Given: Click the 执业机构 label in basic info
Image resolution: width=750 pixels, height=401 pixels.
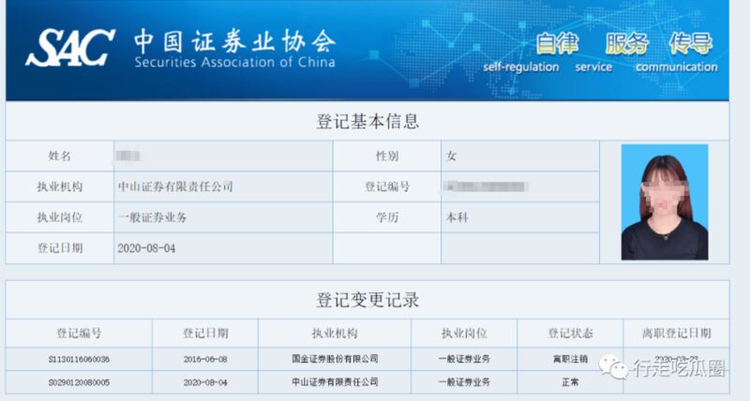Looking at the screenshot, I should pyautogui.click(x=60, y=186).
